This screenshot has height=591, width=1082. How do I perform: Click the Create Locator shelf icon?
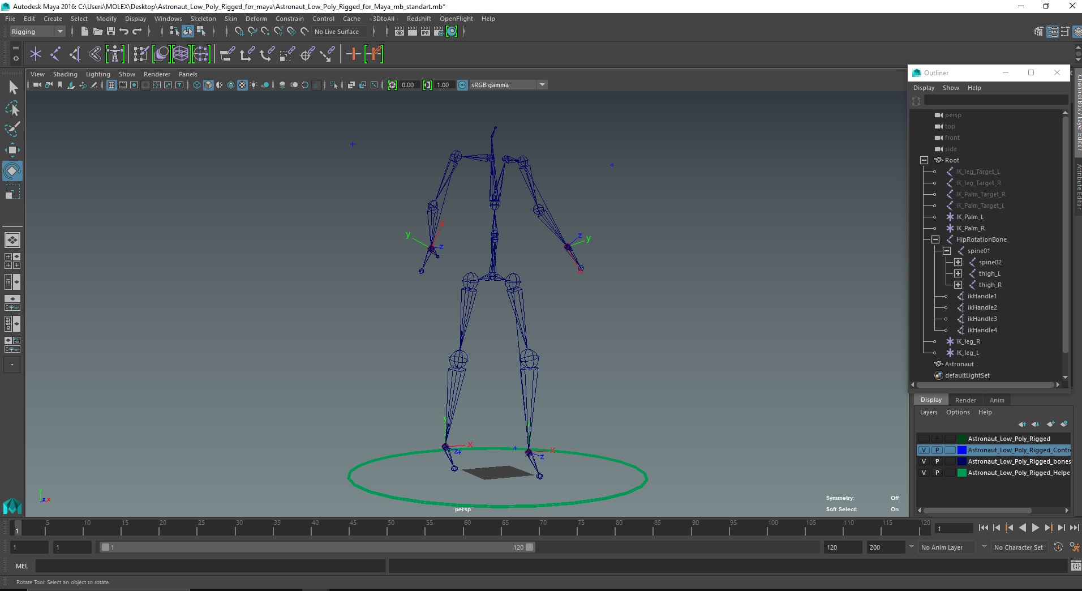pos(36,54)
